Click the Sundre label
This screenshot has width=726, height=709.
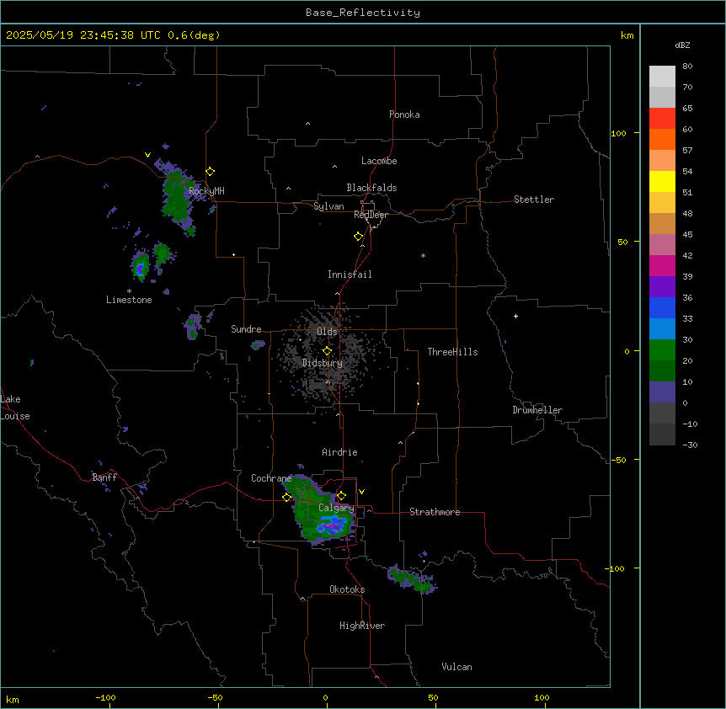pos(246,329)
